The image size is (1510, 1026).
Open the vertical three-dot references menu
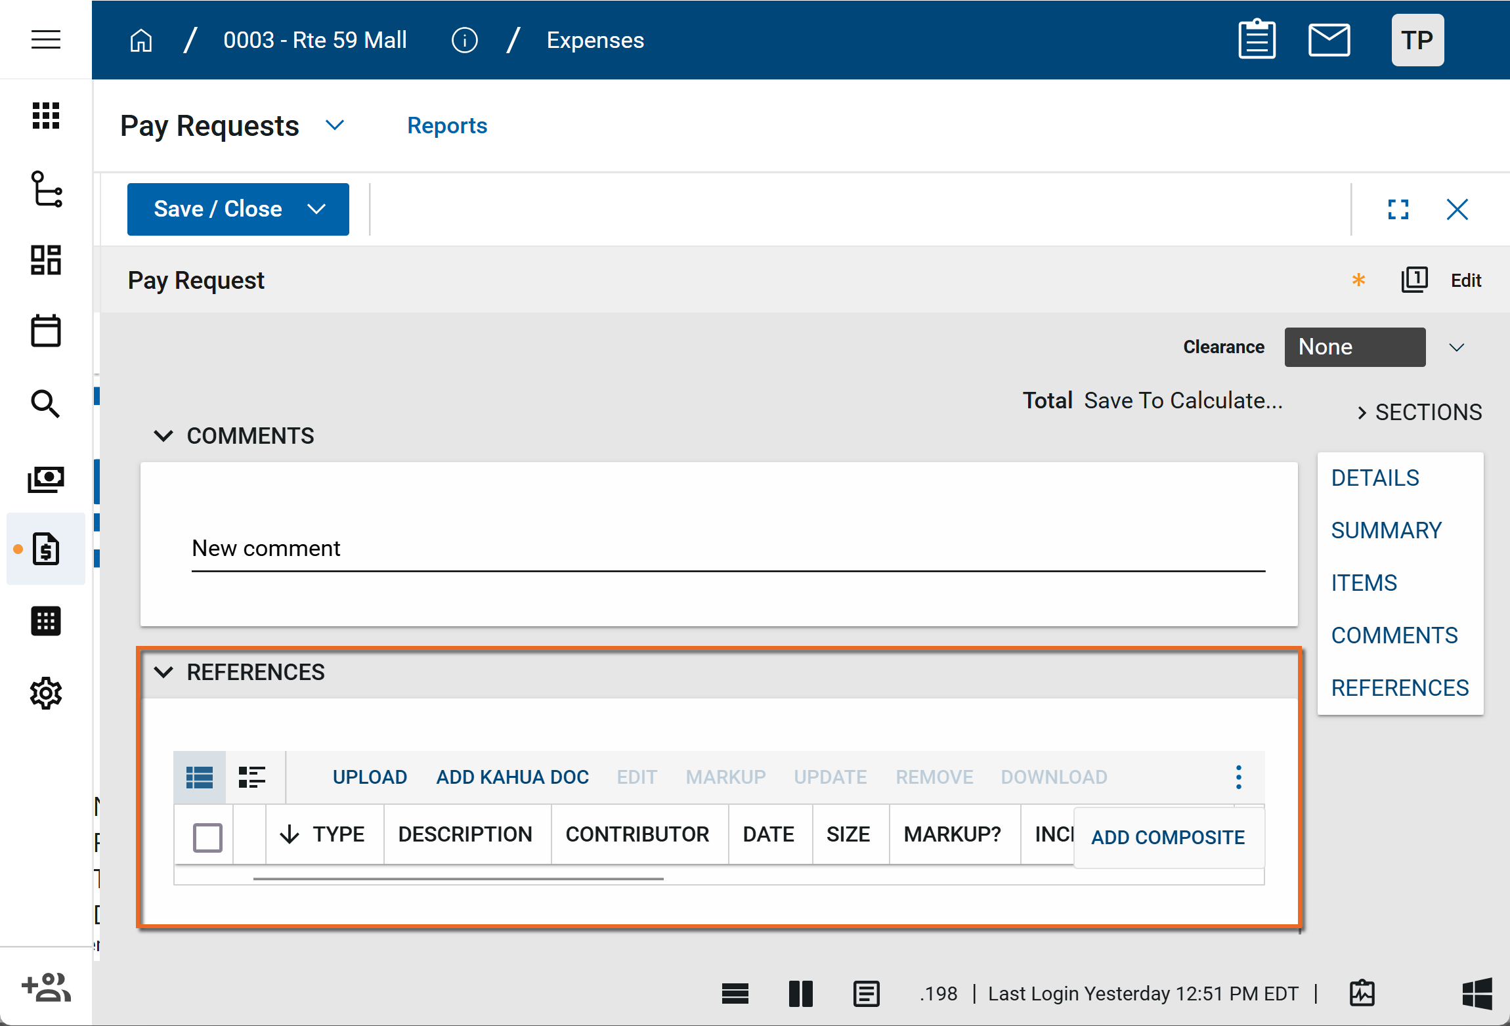[x=1238, y=777]
